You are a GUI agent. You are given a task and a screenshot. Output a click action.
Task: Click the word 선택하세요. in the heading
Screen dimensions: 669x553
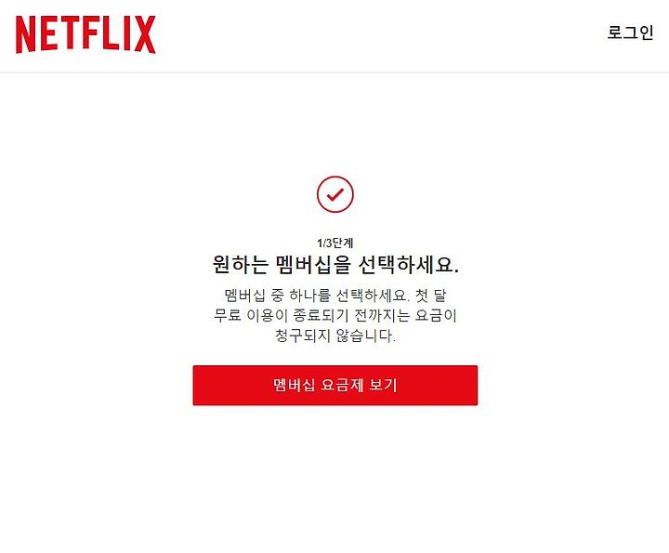click(x=409, y=265)
